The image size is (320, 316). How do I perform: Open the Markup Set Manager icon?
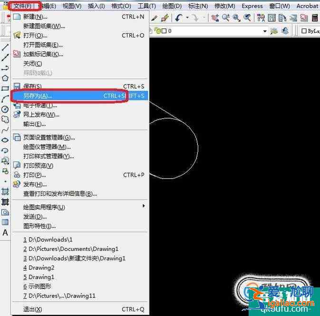tap(304, 18)
